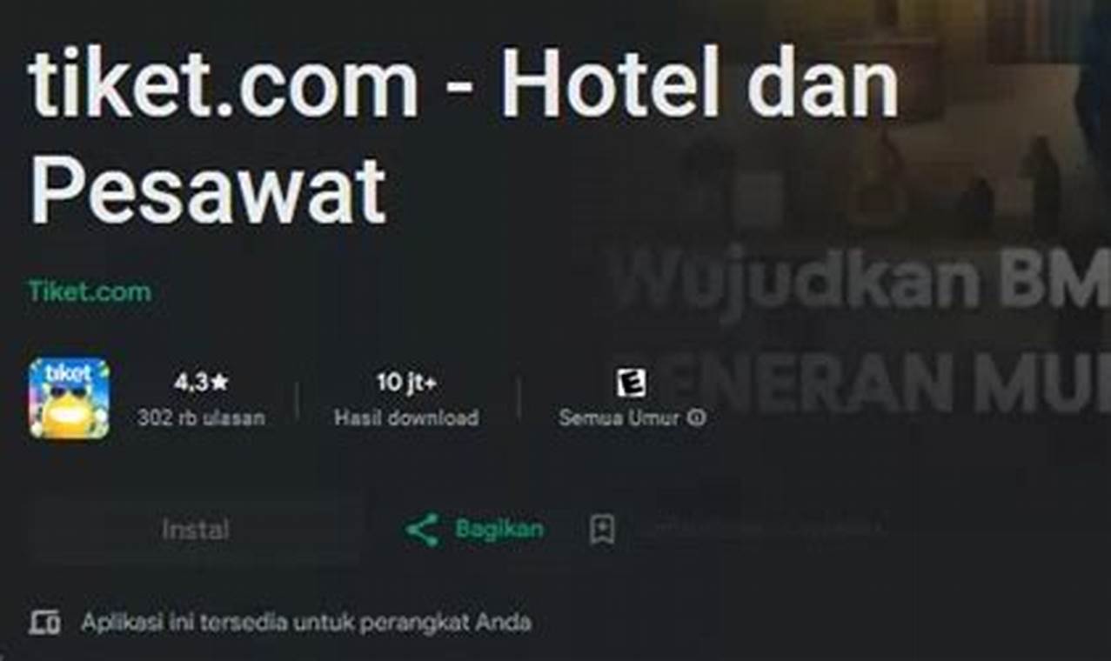Open the 302 rb ulasan reviews
This screenshot has width=1111, height=661.
pos(201,418)
